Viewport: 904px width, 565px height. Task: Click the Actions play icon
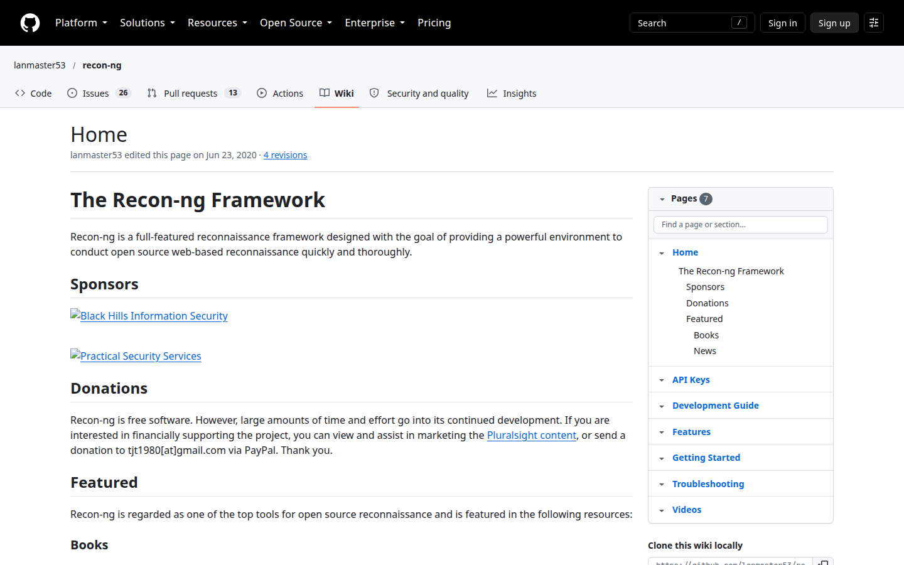262,93
